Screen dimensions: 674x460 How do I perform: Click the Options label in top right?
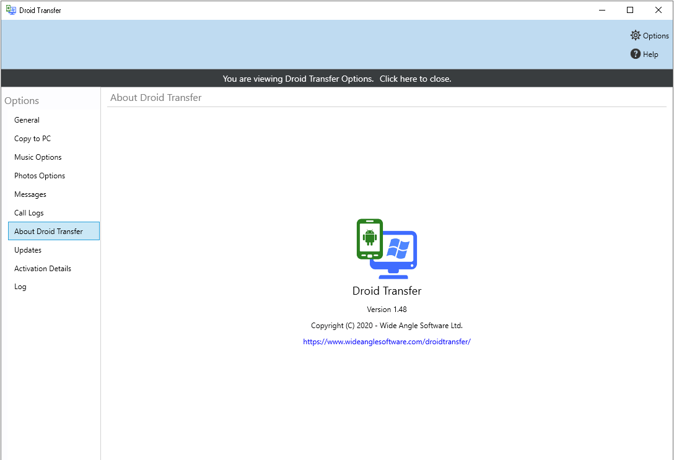[655, 36]
